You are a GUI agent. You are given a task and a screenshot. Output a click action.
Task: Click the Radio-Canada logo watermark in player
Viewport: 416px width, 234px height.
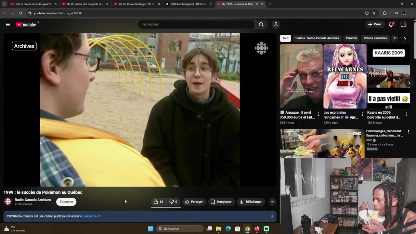pos(261,48)
